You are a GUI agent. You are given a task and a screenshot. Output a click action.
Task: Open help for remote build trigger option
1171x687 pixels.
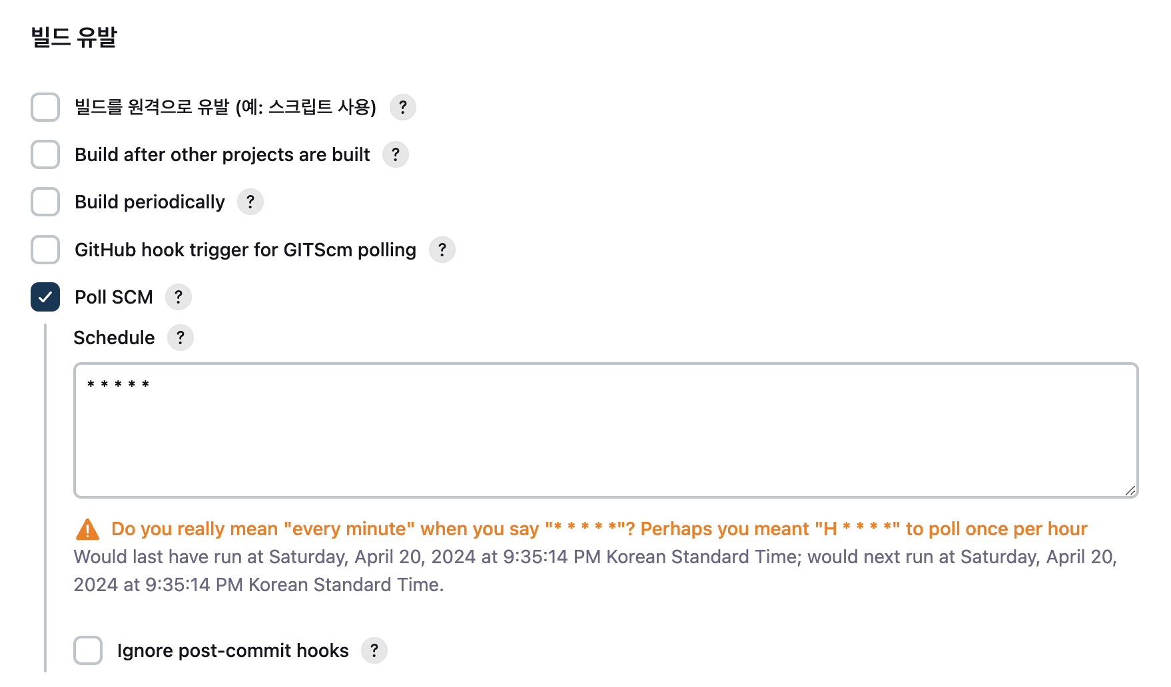[402, 107]
